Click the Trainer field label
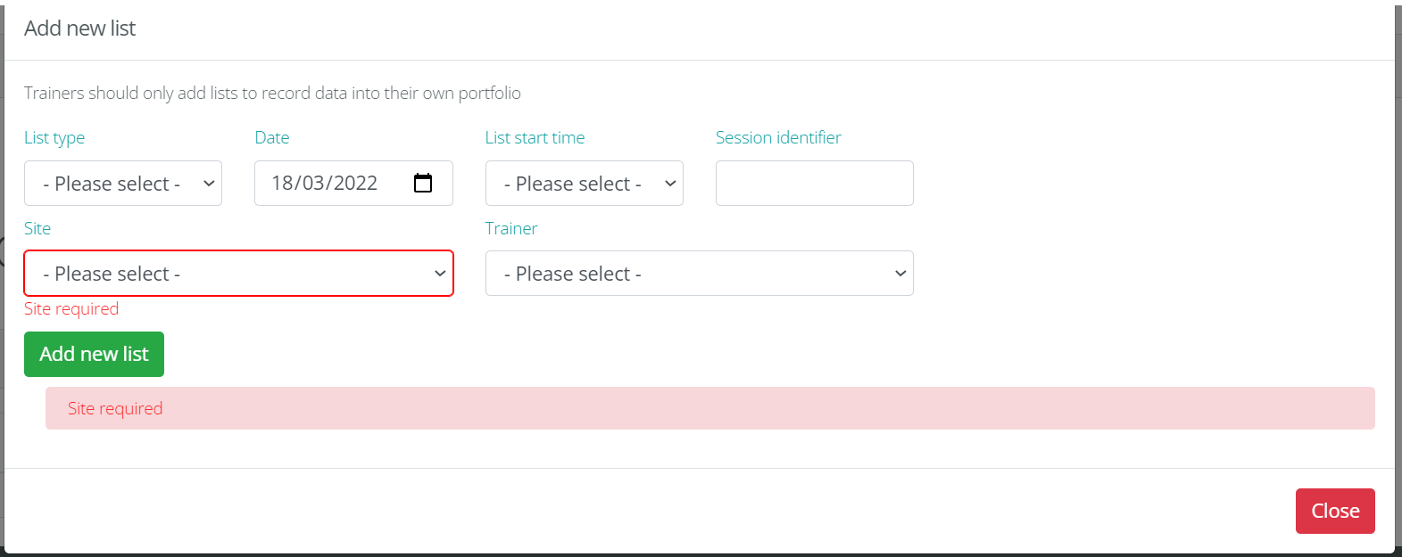The height and width of the screenshot is (557, 1402). [x=511, y=229]
